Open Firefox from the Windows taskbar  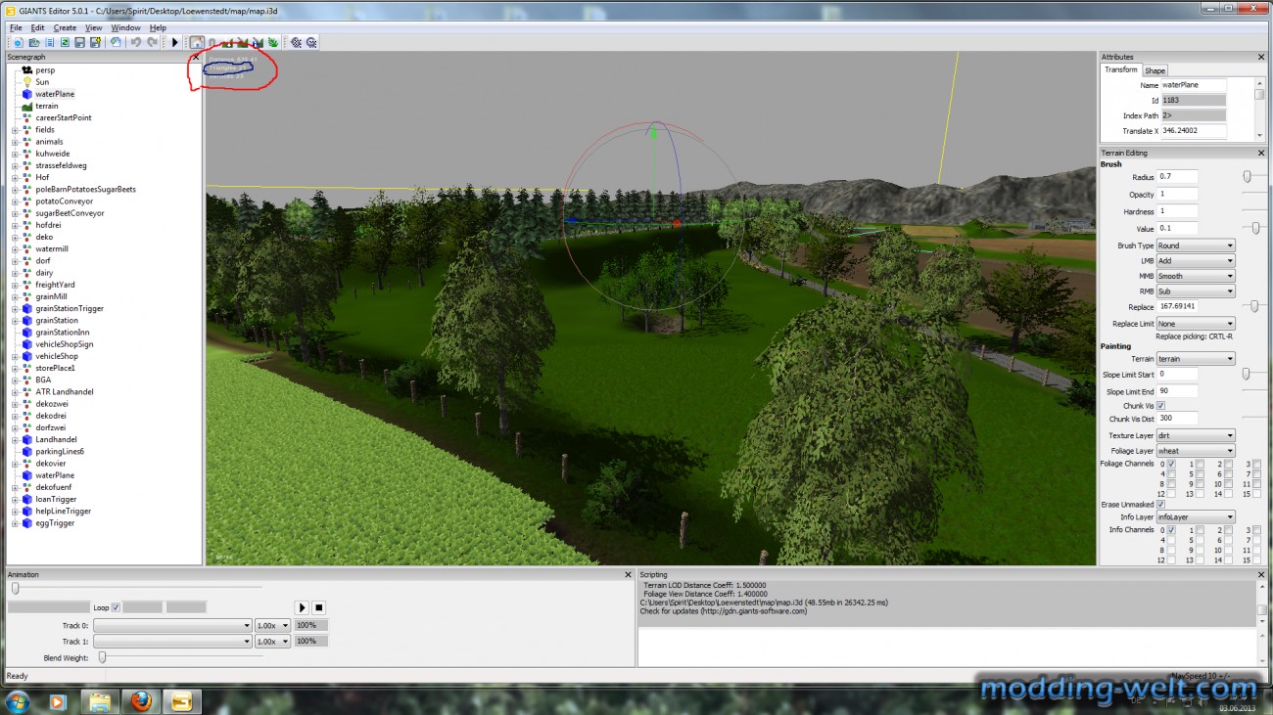pyautogui.click(x=140, y=701)
